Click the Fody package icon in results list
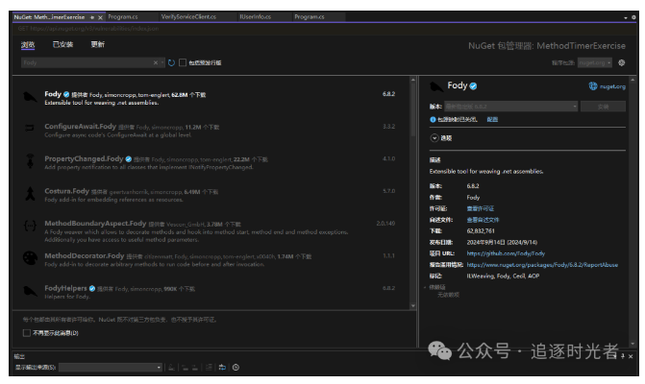645x384 pixels. 30,98
